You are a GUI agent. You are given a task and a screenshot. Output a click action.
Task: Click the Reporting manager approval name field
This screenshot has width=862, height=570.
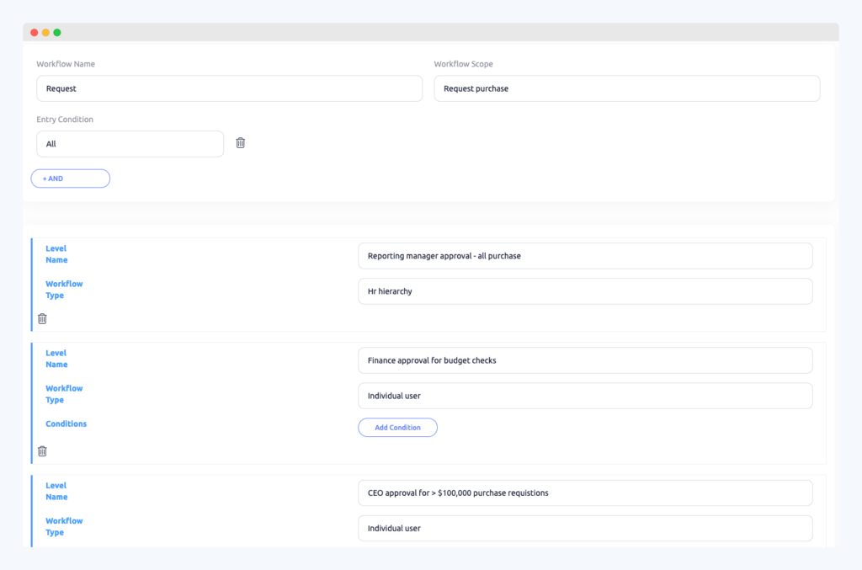pyautogui.click(x=585, y=255)
